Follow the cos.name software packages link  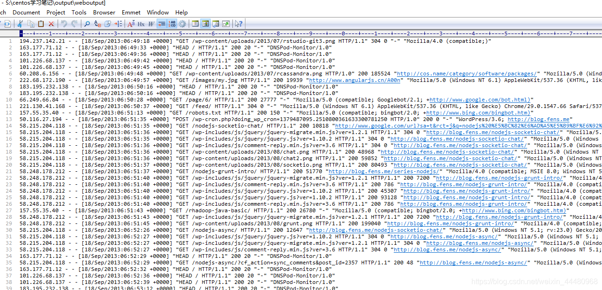(x=467, y=74)
